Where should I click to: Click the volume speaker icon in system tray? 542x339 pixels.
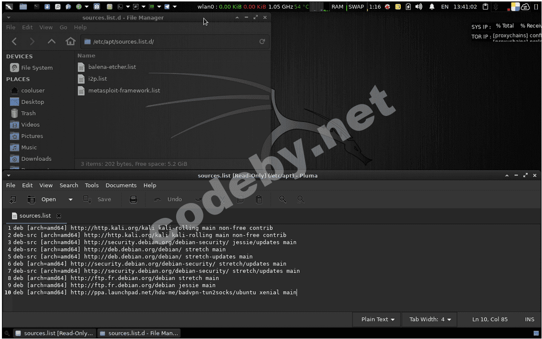click(x=418, y=7)
